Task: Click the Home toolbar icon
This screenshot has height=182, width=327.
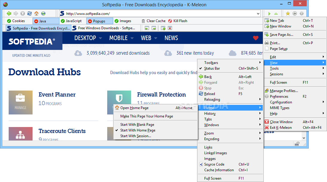Action: point(36,13)
